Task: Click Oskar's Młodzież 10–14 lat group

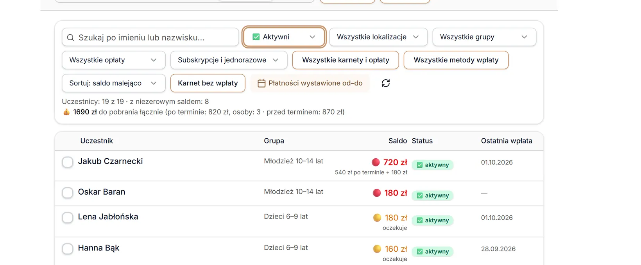Action: point(294,192)
